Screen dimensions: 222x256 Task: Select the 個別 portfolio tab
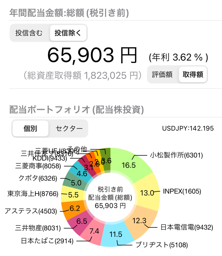coord(30,128)
